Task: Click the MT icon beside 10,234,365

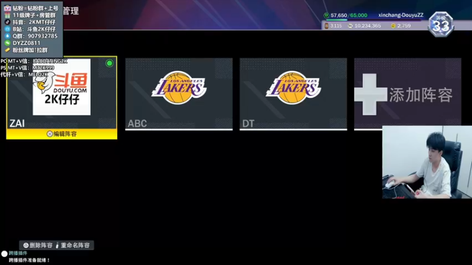Action: click(x=350, y=26)
